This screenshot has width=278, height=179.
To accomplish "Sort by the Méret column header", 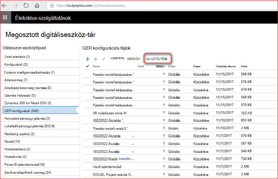I will (x=244, y=66).
